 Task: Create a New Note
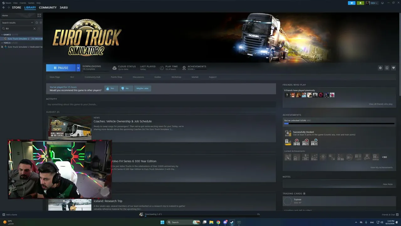[388, 184]
